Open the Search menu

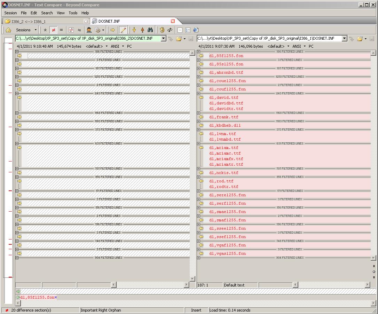pyautogui.click(x=47, y=13)
